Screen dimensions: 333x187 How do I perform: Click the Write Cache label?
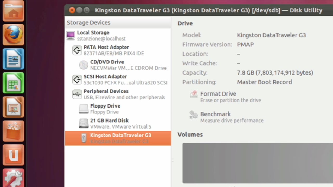tap(200, 63)
